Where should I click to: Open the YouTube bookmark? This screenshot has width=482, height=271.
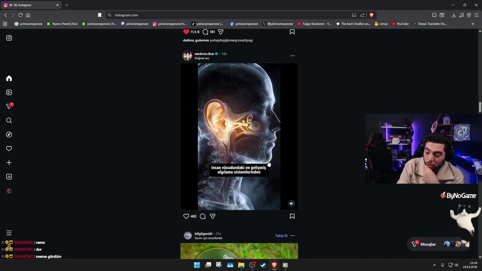(x=400, y=24)
